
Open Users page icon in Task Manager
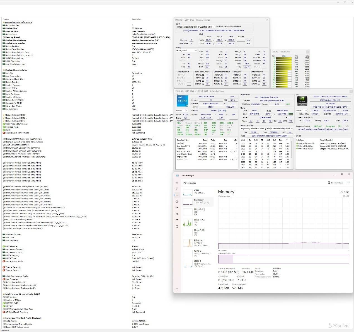click(177, 214)
